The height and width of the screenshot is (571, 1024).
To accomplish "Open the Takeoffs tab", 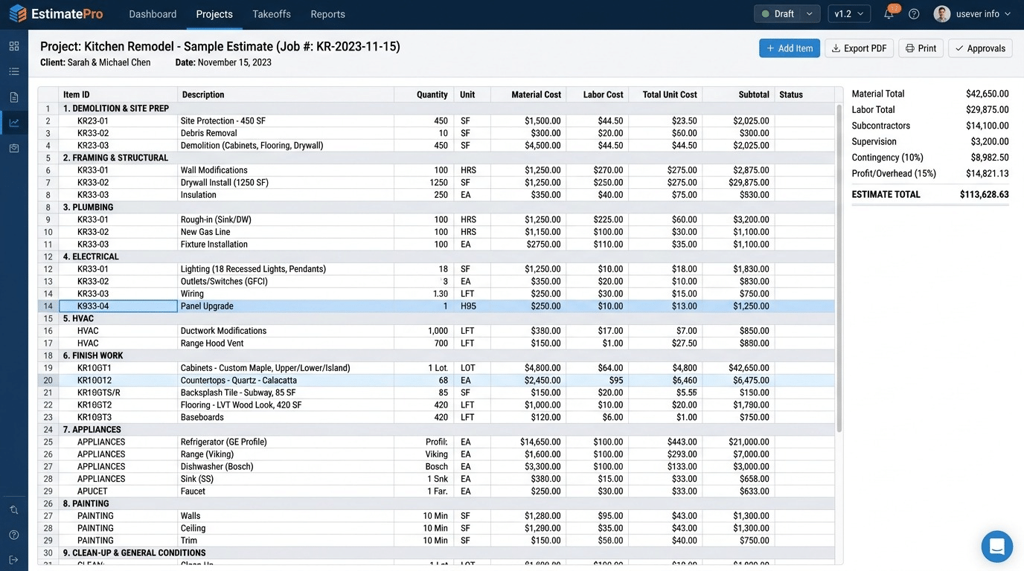I will tap(272, 14).
